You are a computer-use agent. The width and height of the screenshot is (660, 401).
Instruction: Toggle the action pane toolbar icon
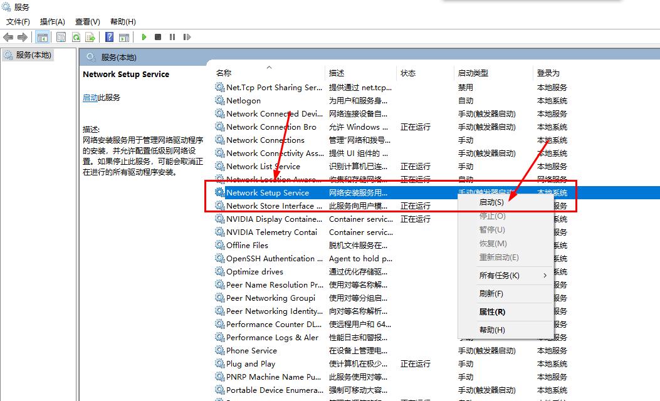click(x=124, y=36)
